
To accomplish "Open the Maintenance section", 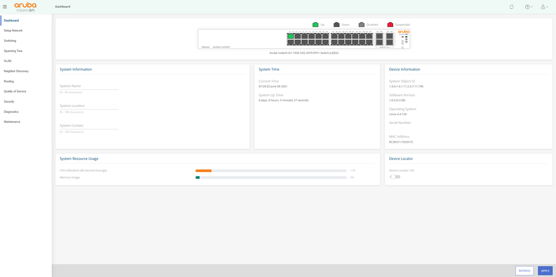I will [12, 122].
